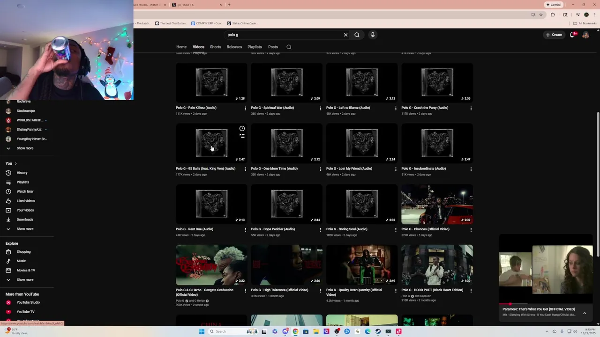Open the Chrome three-dot menu
600x337 pixels.
pos(594,15)
